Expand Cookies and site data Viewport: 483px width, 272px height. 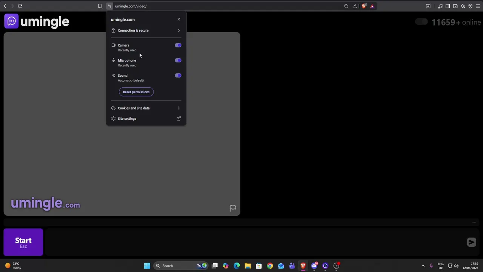point(146,108)
